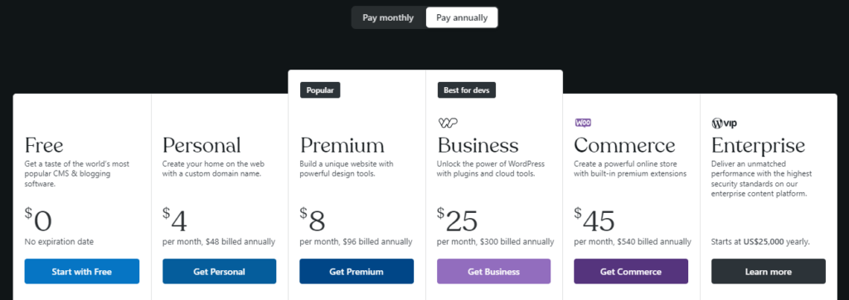Image resolution: width=849 pixels, height=300 pixels.
Task: Click the $25 Business price
Action: [458, 220]
